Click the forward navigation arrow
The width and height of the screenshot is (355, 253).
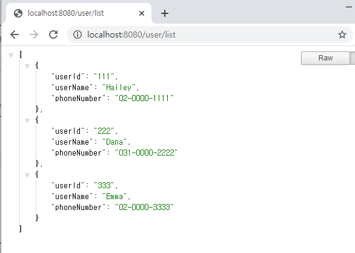34,34
